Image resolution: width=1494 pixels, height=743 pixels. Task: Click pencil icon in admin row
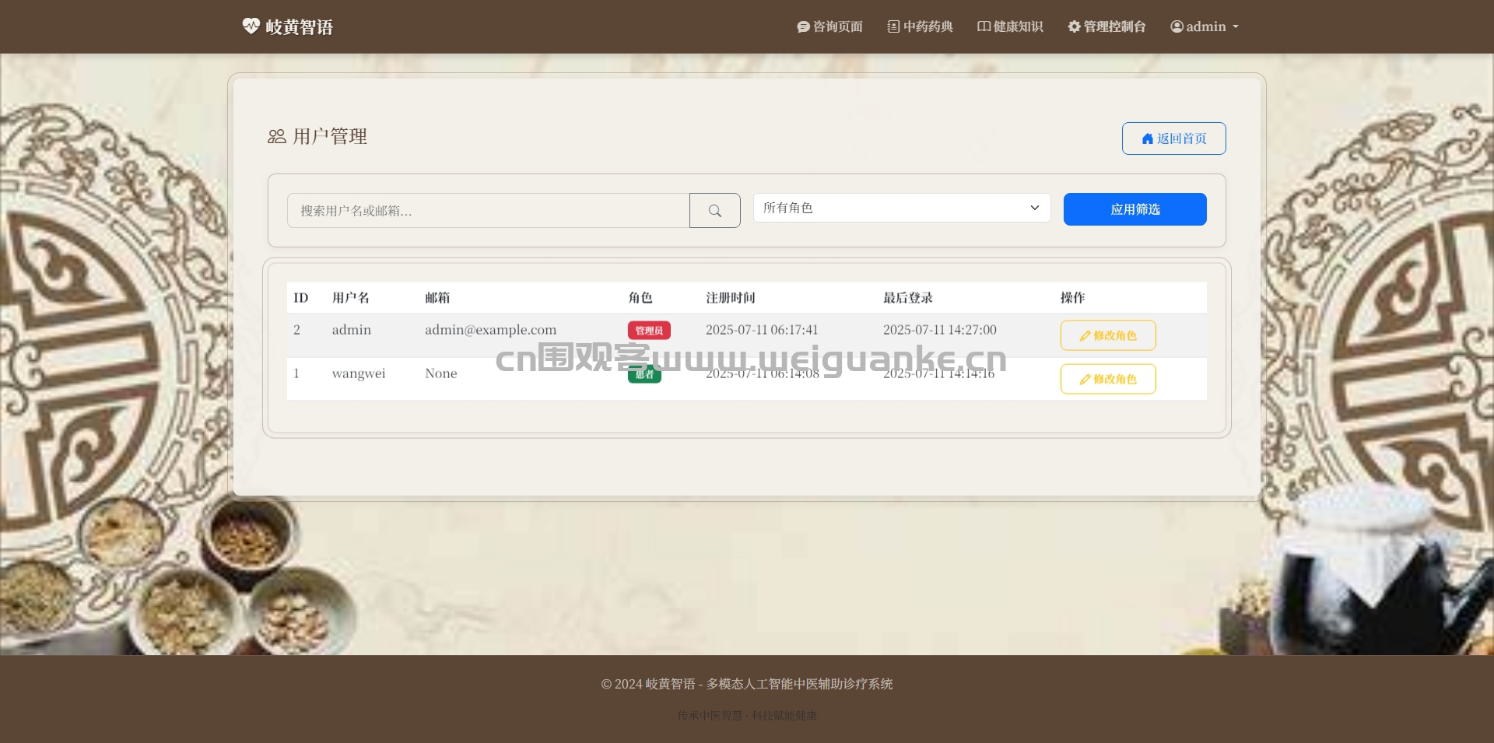coord(1085,336)
